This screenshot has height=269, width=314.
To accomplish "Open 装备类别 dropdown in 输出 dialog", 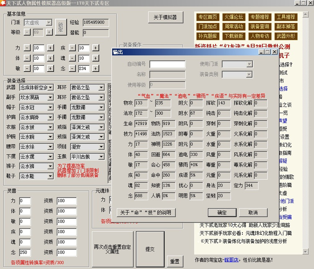I will (249, 74).
